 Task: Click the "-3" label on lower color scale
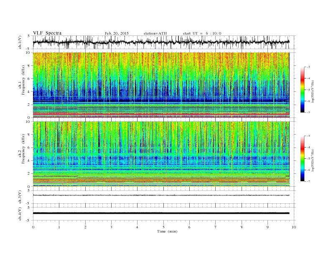(x=308, y=136)
